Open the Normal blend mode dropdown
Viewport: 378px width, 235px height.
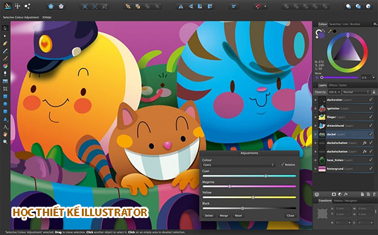click(x=356, y=92)
